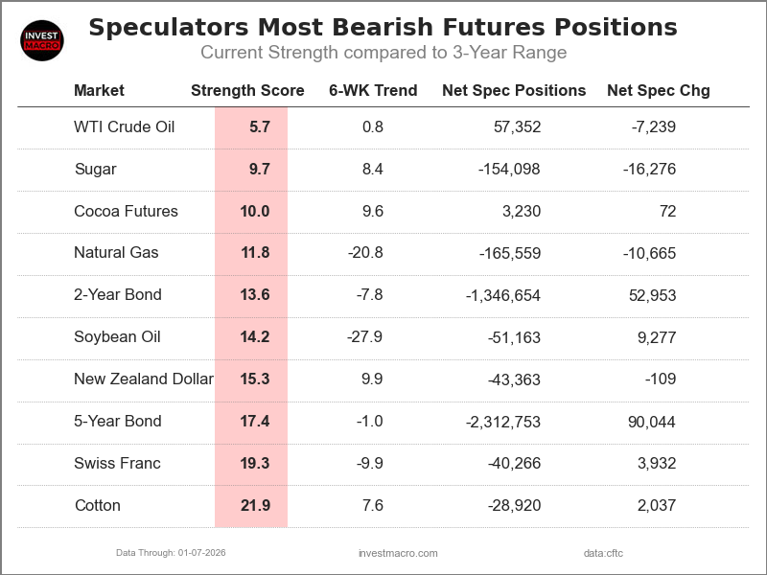
Task: Click the data:cftc source text
Action: click(x=603, y=553)
